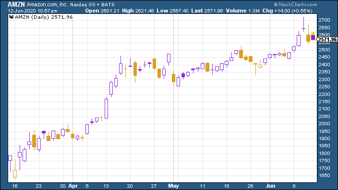Click the tall hollow candle at April 13
Image resolution: width=338 pixels, height=190 pixels.
tap(106, 108)
